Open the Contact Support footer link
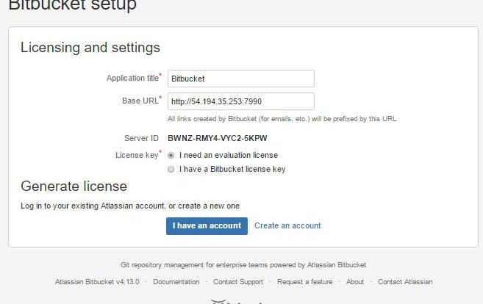This screenshot has width=483, height=304. coord(238,281)
